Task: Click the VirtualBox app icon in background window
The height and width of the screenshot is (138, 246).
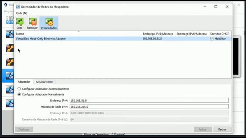Action: (x=6, y=5)
